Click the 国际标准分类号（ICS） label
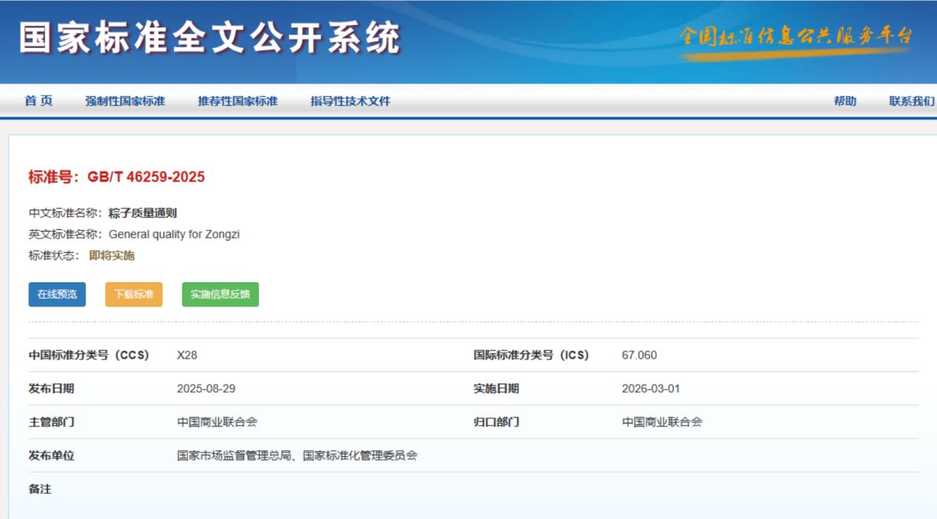Viewport: 937px width, 519px height. [531, 355]
